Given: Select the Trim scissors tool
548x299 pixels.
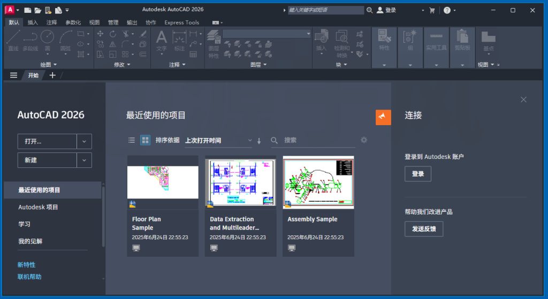Looking at the screenshot, I should 125,34.
